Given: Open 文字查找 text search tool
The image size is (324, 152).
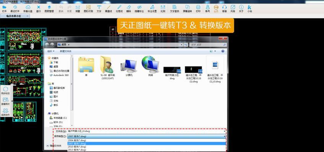Looking at the screenshot, I should coord(175,9).
